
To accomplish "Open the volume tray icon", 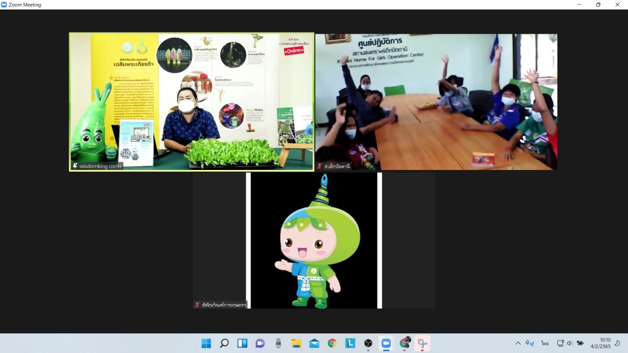I will click(x=569, y=343).
